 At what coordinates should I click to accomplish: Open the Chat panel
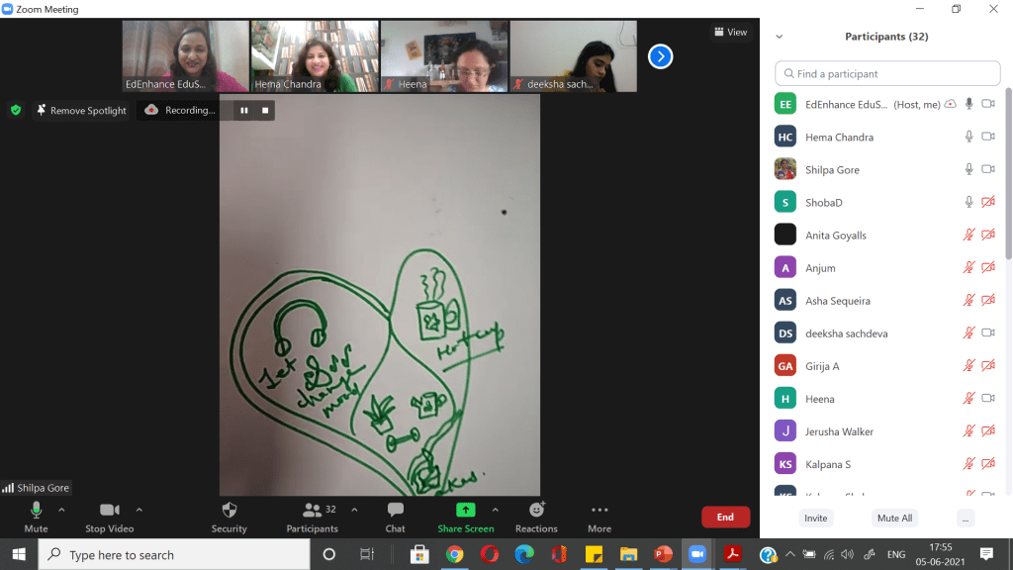pyautogui.click(x=395, y=516)
